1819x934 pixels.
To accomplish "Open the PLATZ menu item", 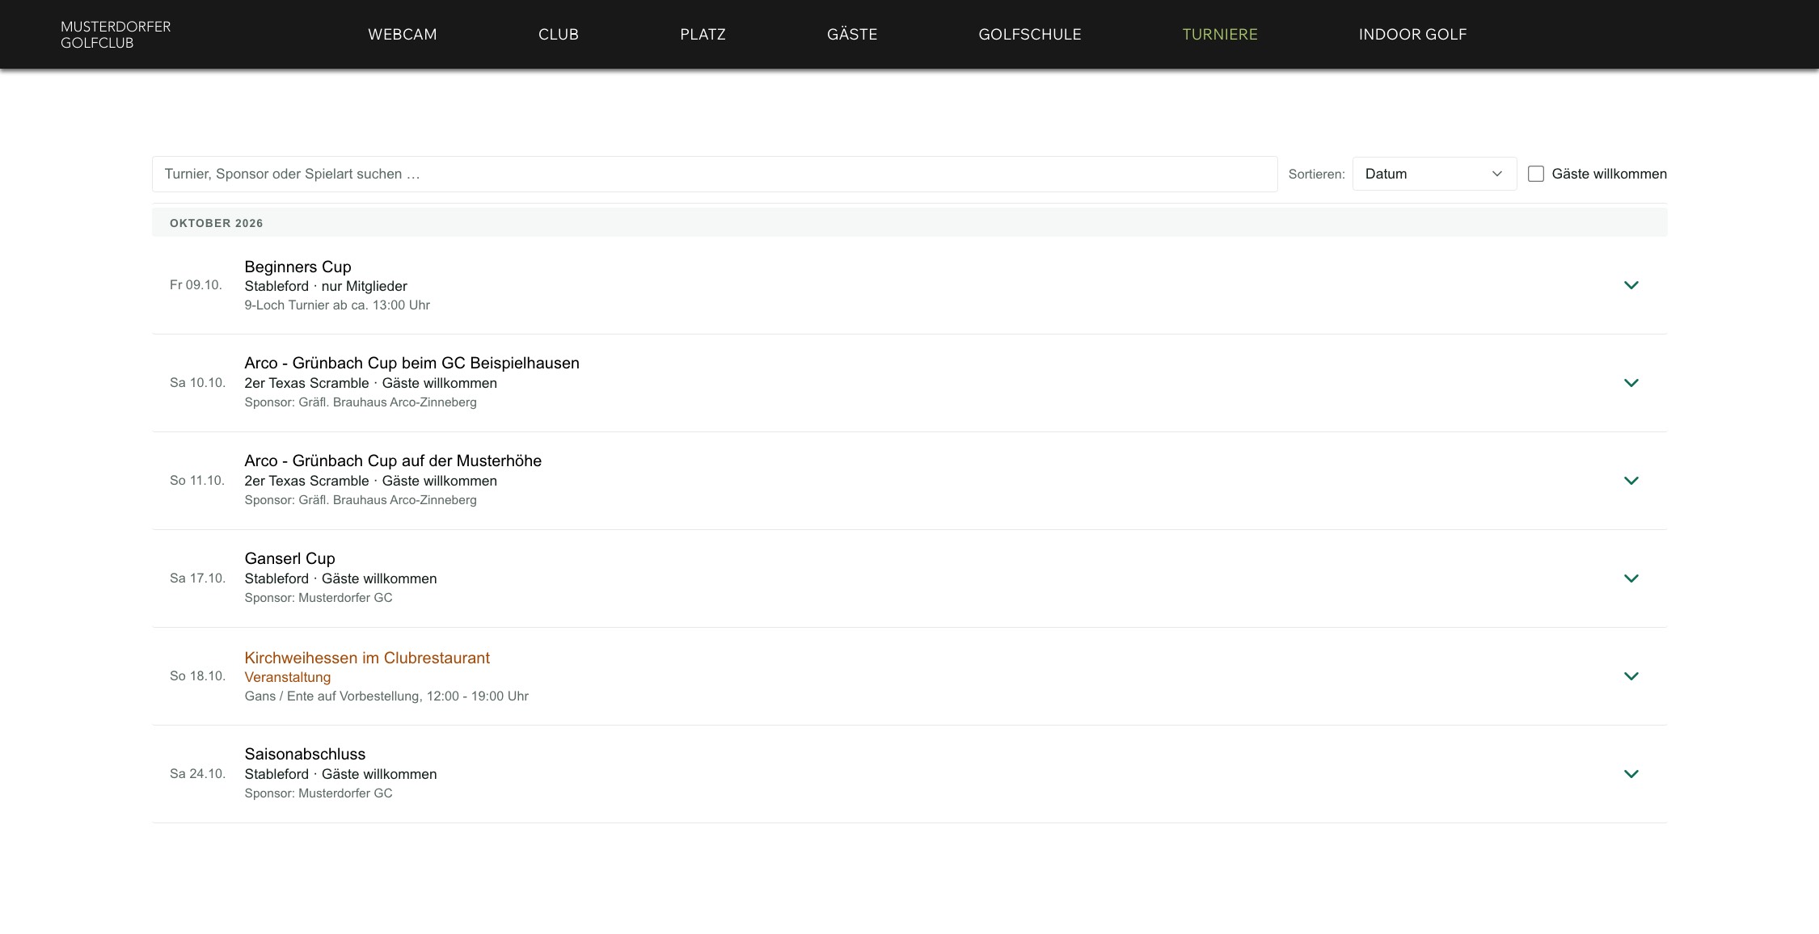I will pyautogui.click(x=703, y=34).
